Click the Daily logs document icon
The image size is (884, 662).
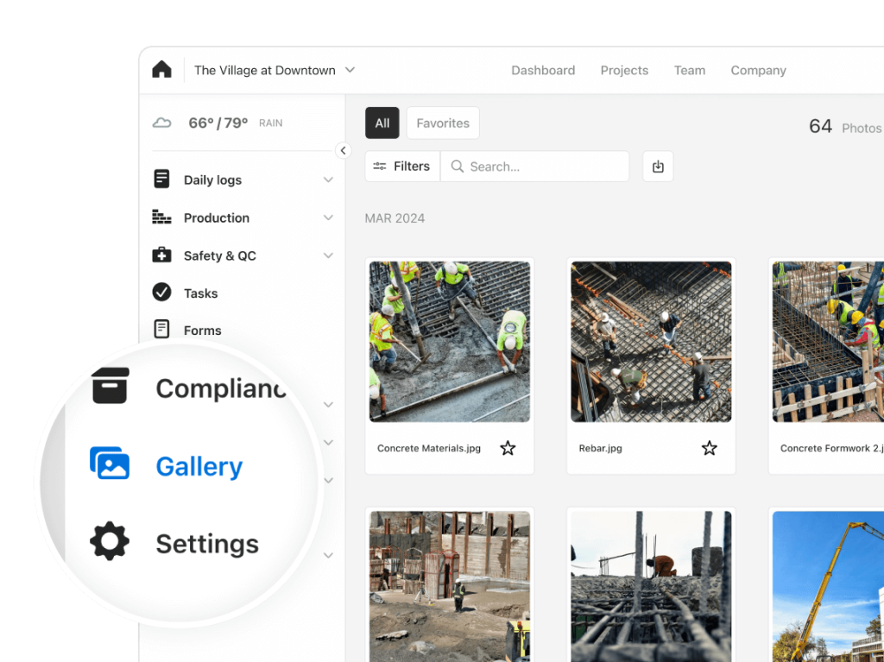(x=161, y=179)
